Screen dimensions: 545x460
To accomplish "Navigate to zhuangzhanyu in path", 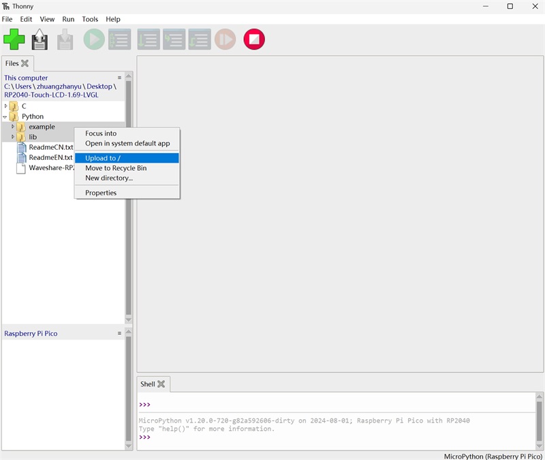I will point(59,86).
